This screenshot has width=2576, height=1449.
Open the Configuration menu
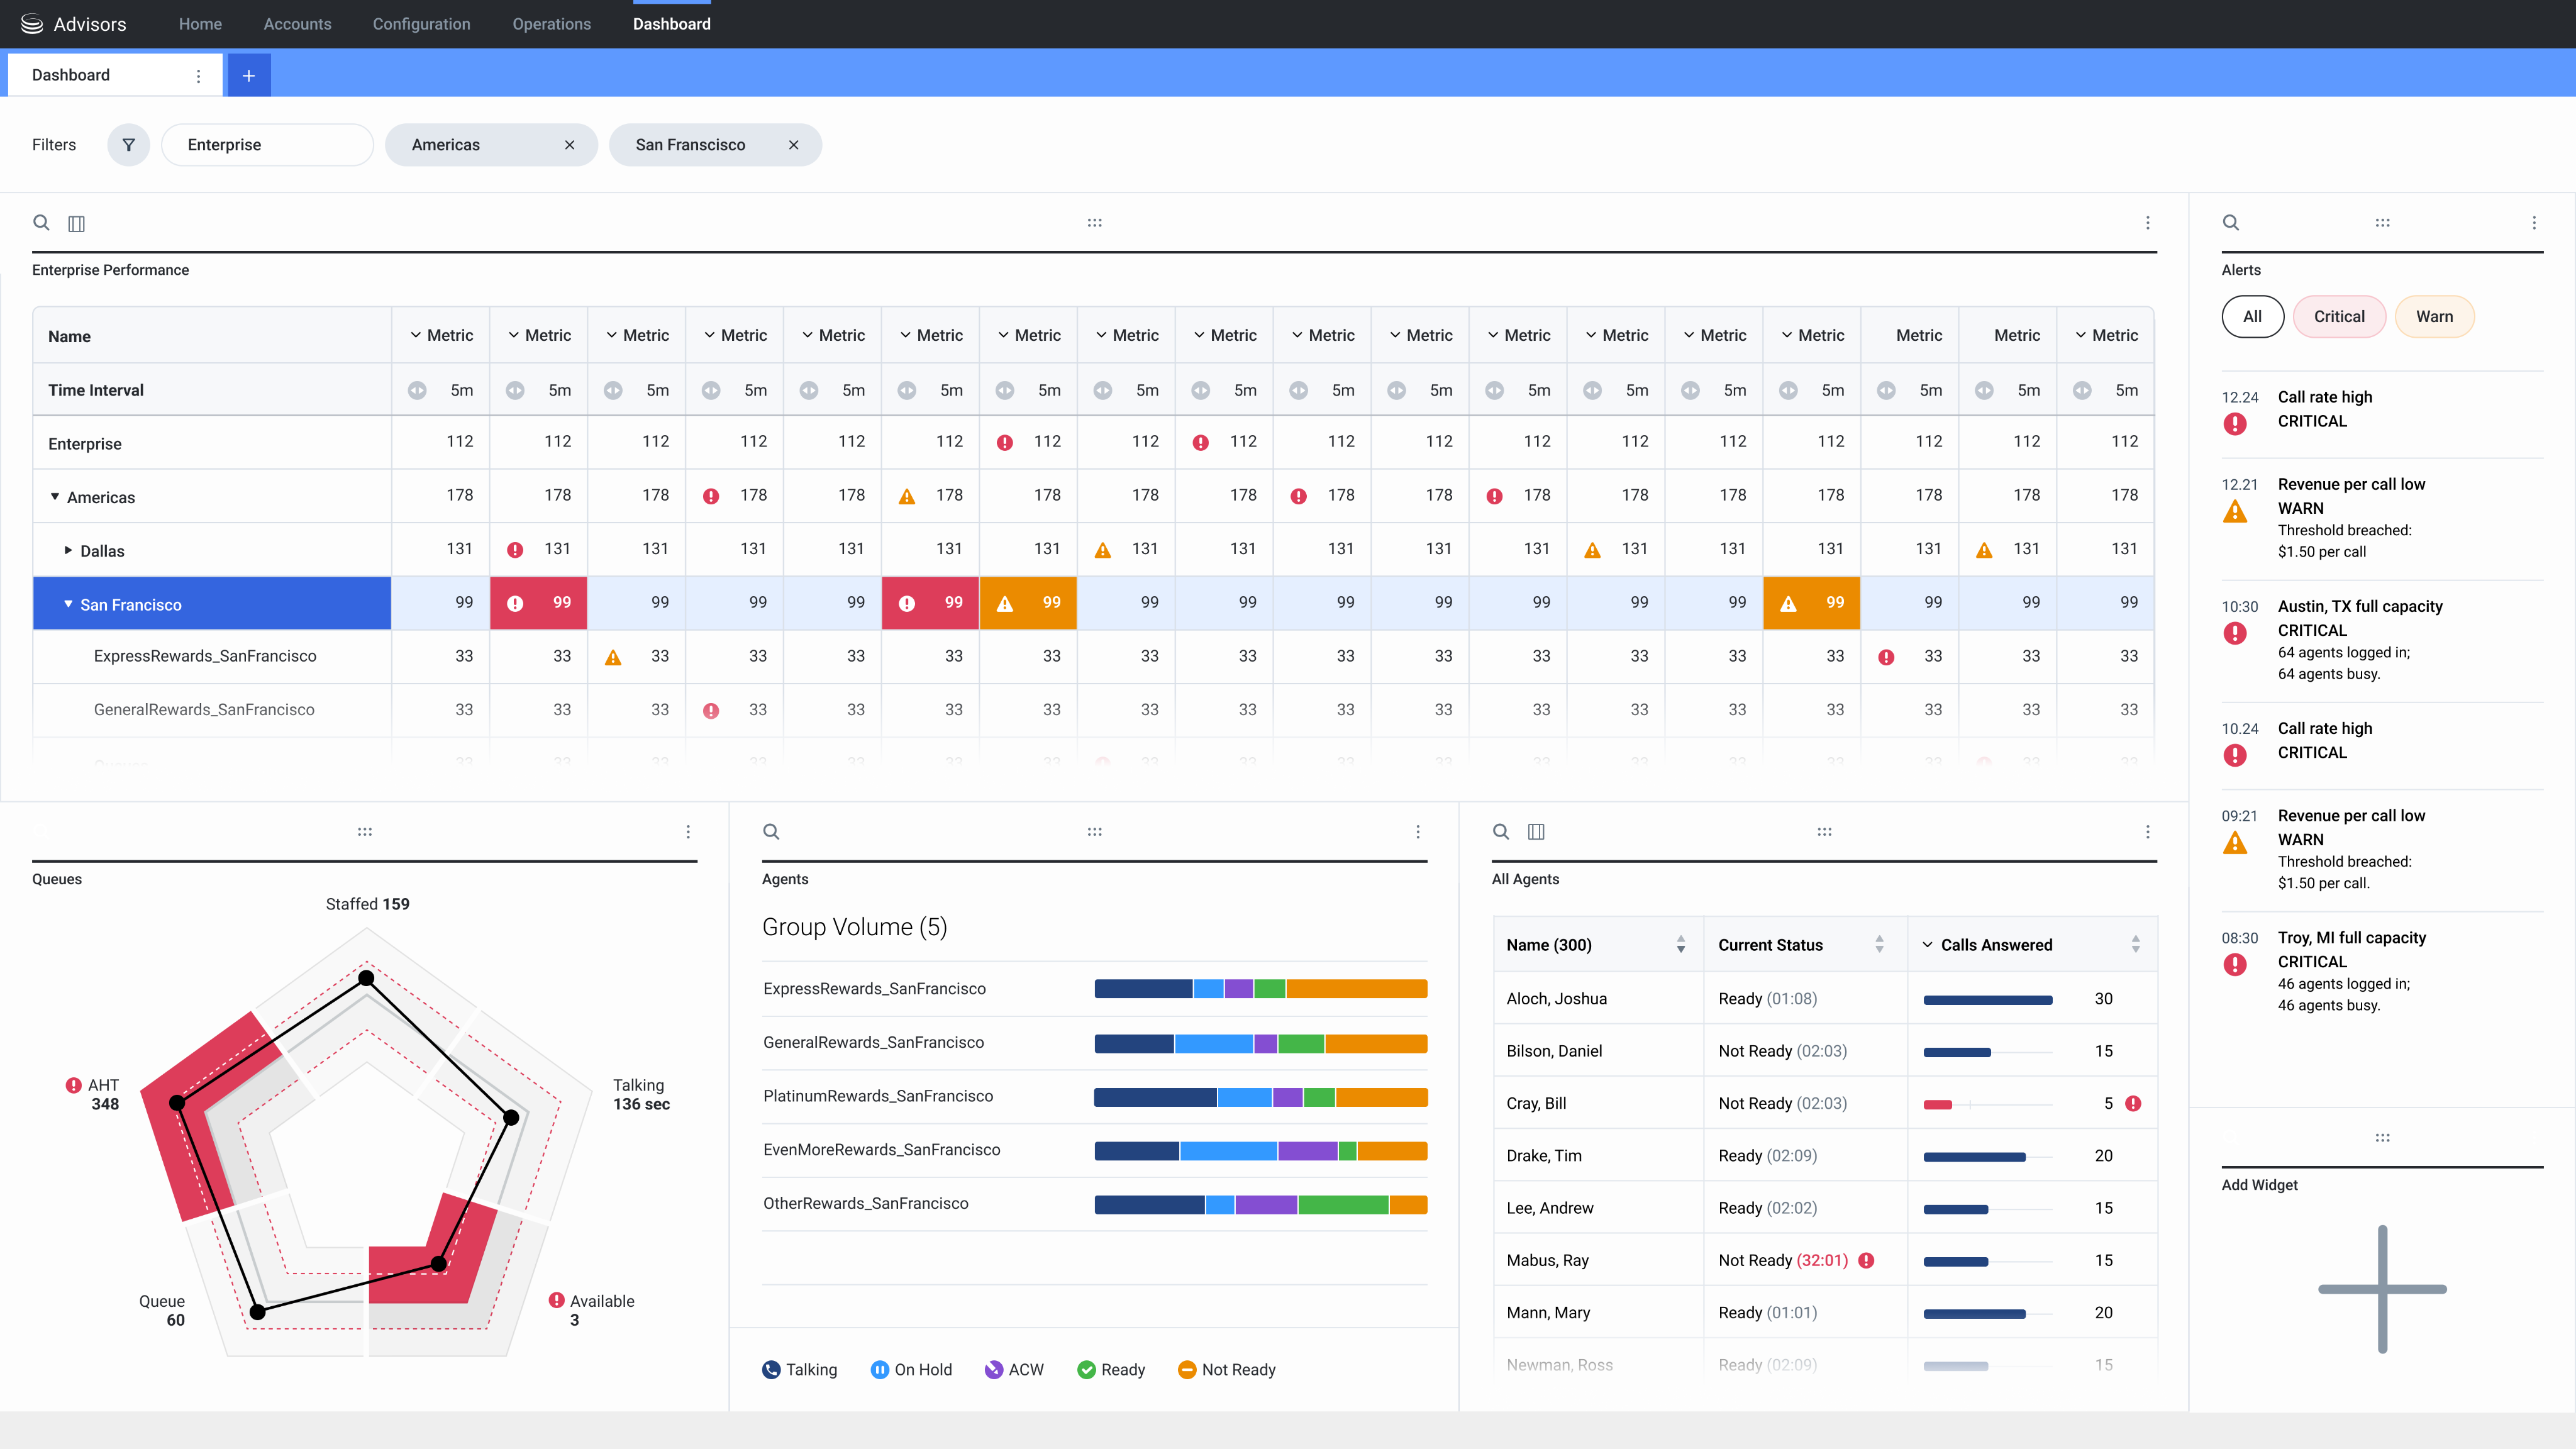(x=421, y=24)
